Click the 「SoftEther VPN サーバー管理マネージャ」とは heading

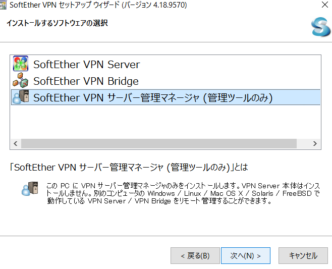pos(129,168)
